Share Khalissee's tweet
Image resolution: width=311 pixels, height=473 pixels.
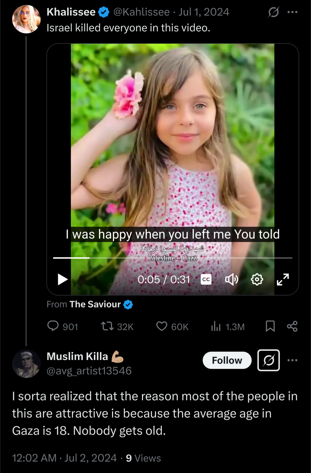tap(292, 326)
